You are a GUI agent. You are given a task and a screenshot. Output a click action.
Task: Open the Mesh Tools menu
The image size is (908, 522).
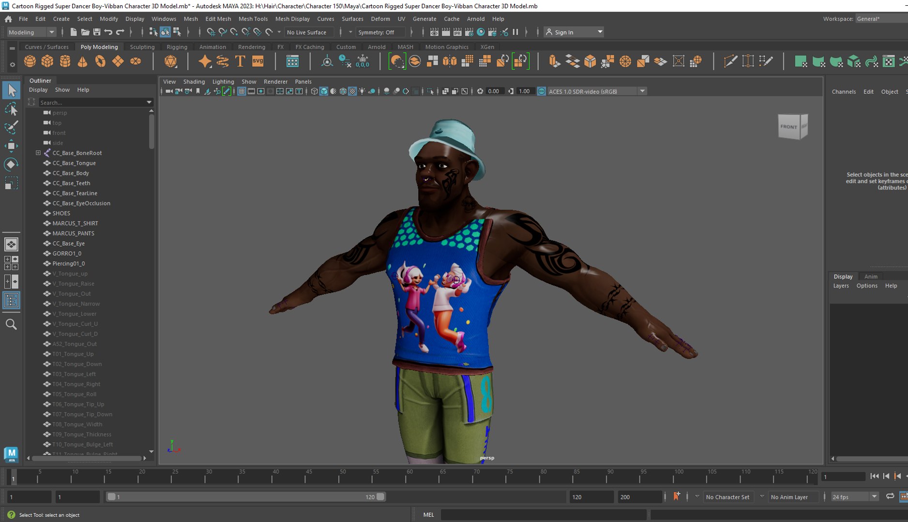click(253, 19)
